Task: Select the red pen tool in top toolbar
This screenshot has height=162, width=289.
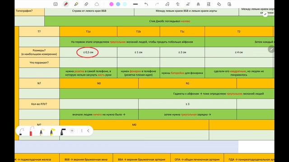Action: 66,4
